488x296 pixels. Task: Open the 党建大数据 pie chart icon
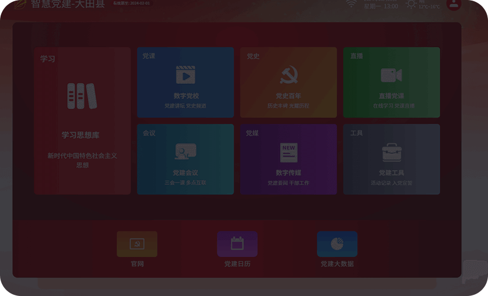pos(337,244)
